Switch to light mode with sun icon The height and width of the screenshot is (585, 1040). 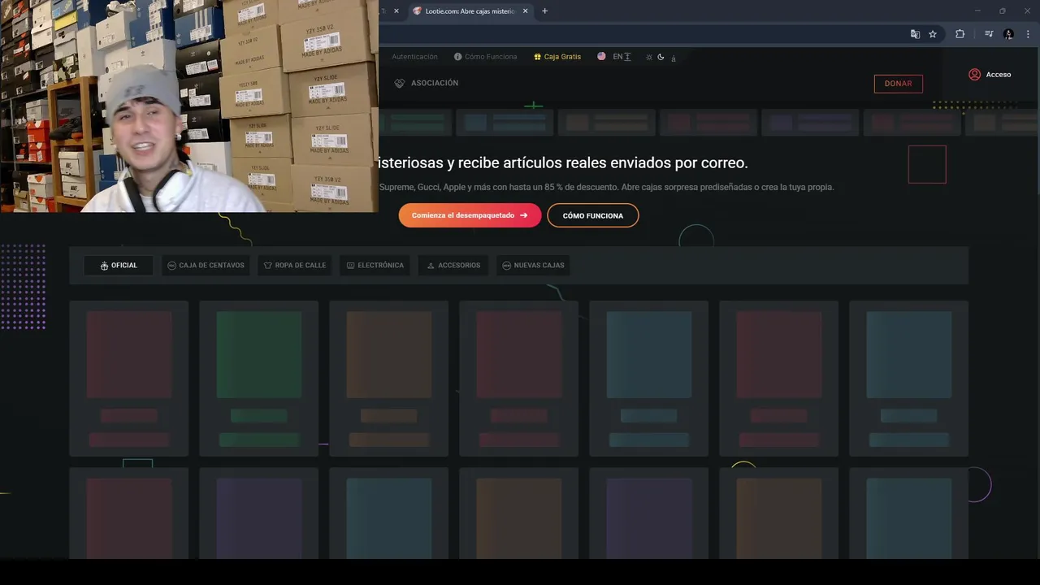(648, 57)
